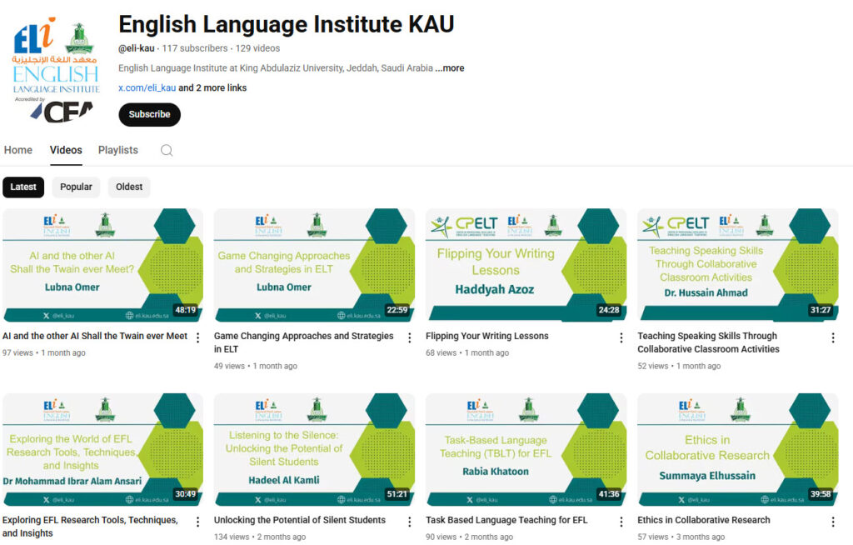Open options menu for Unlocking the Potential video
Viewport: 853px width, 545px height.
click(x=410, y=522)
